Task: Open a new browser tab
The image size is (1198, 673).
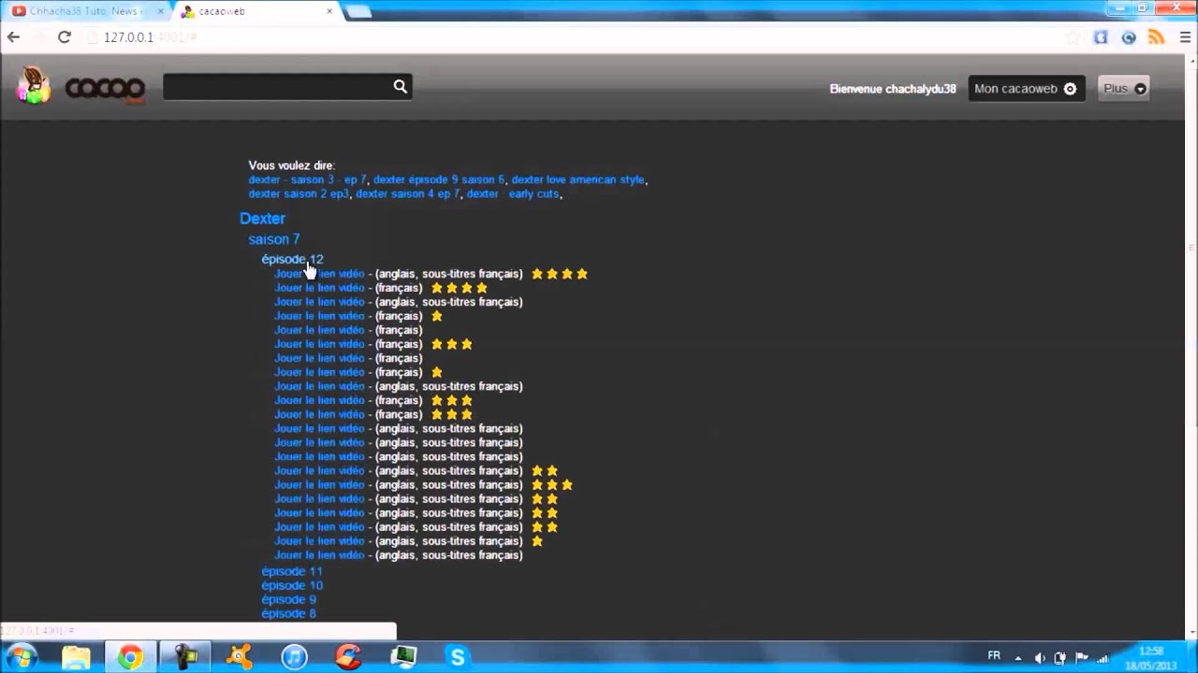Action: [x=358, y=11]
